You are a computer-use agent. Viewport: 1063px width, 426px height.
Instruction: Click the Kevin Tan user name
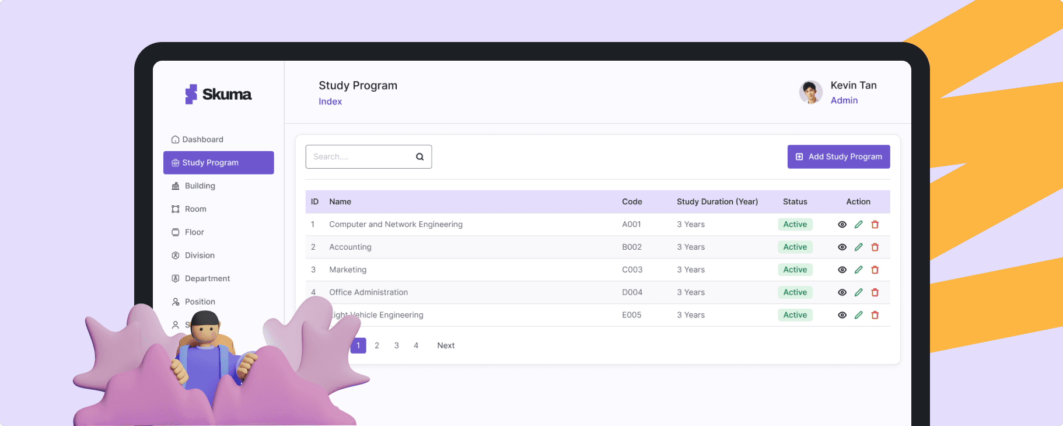[x=854, y=85]
